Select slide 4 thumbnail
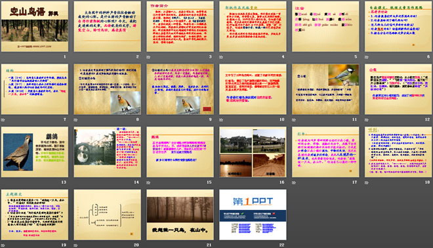Screen dimensions: 433x248 [253, 26]
